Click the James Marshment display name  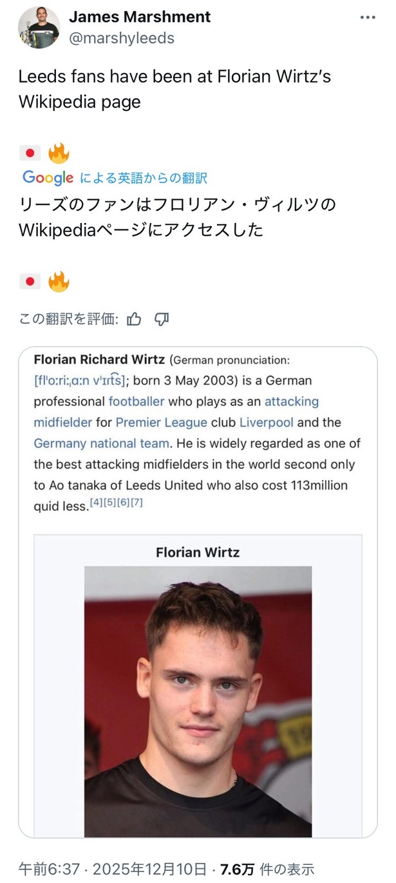click(x=139, y=17)
